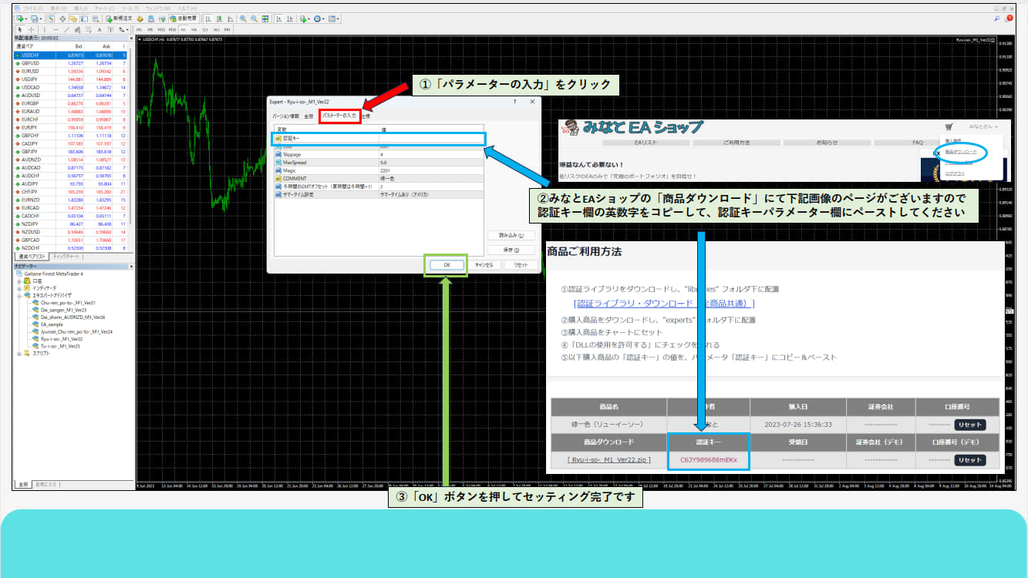Click the zoom in magnifier icon
The width and height of the screenshot is (1028, 578).
coord(243,18)
